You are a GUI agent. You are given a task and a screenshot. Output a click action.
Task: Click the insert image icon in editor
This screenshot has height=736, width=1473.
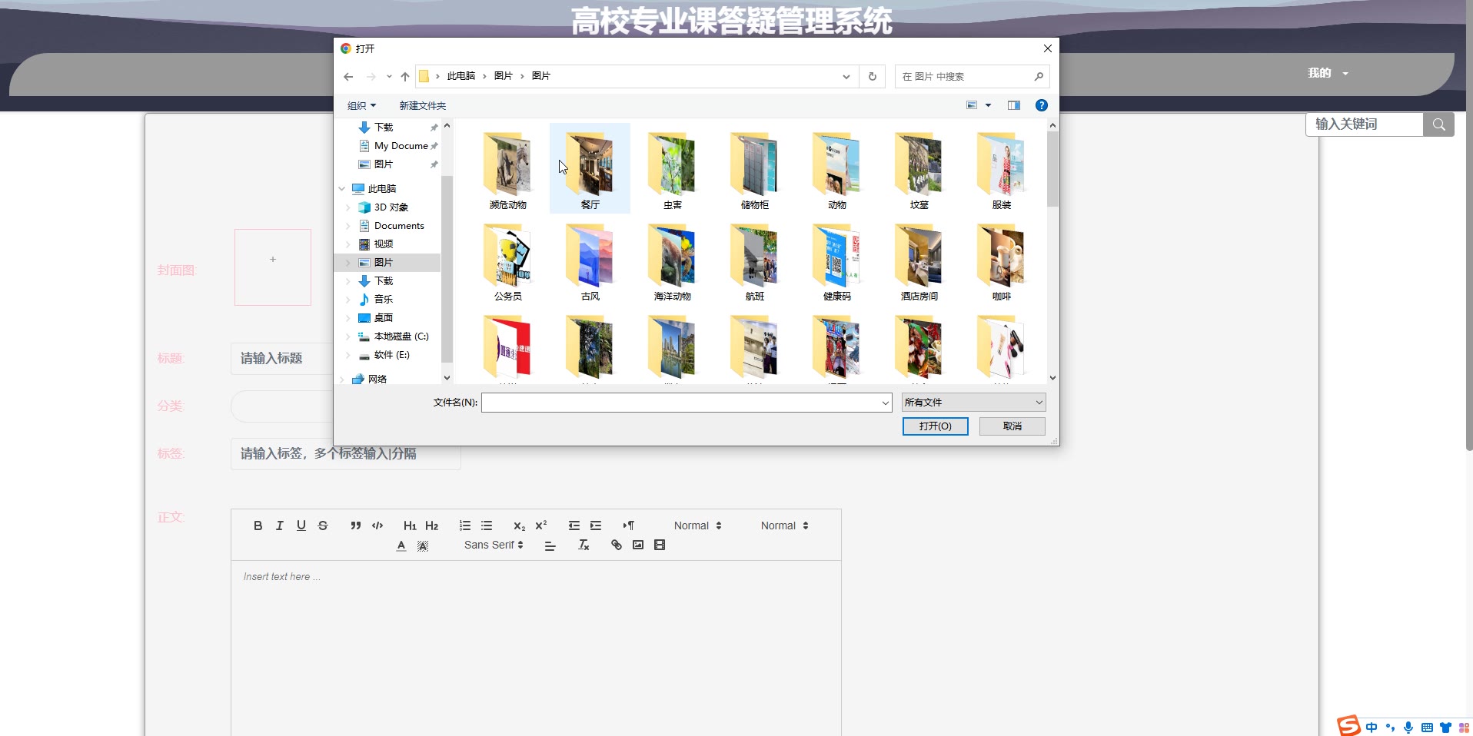(637, 545)
